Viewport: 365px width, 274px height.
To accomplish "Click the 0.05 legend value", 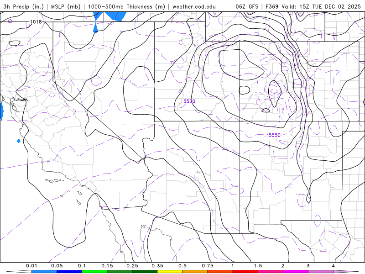I will (57, 266).
